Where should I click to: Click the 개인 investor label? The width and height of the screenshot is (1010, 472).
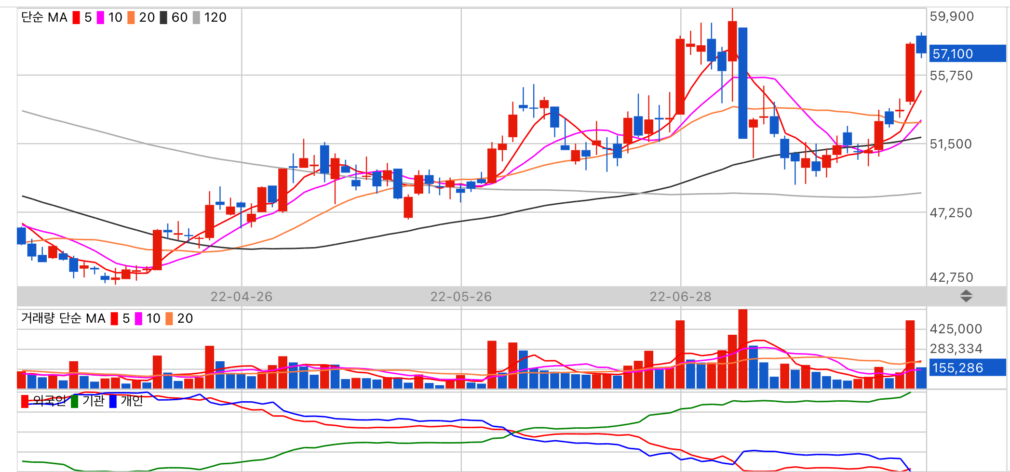(x=132, y=401)
